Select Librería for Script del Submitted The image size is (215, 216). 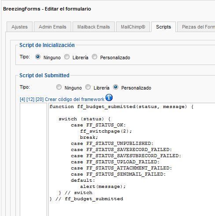[88, 87]
